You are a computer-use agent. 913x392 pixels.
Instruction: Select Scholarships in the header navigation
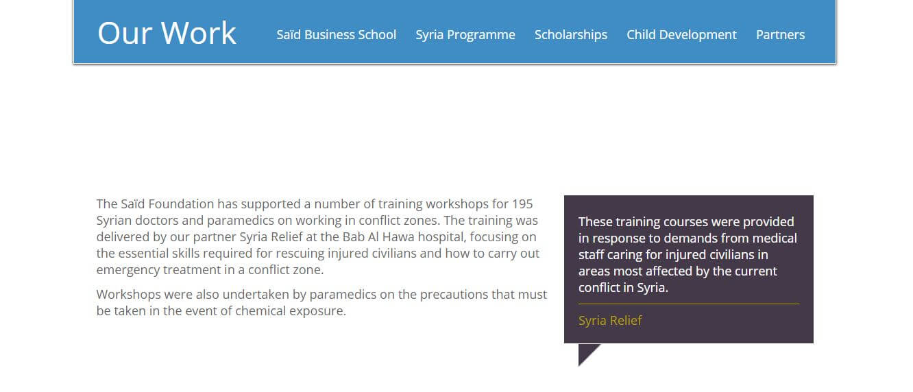coord(571,34)
